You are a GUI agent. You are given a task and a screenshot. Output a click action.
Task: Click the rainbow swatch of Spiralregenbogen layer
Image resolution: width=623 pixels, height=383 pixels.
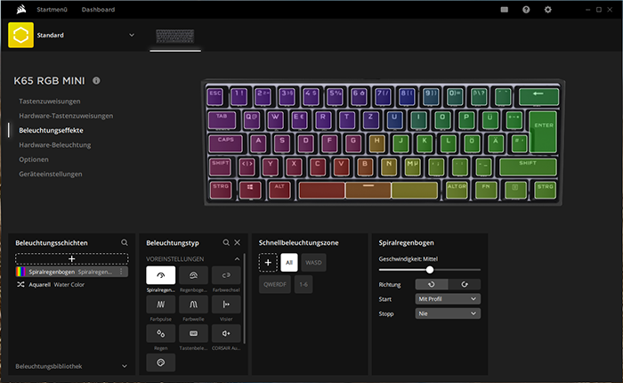tap(20, 272)
